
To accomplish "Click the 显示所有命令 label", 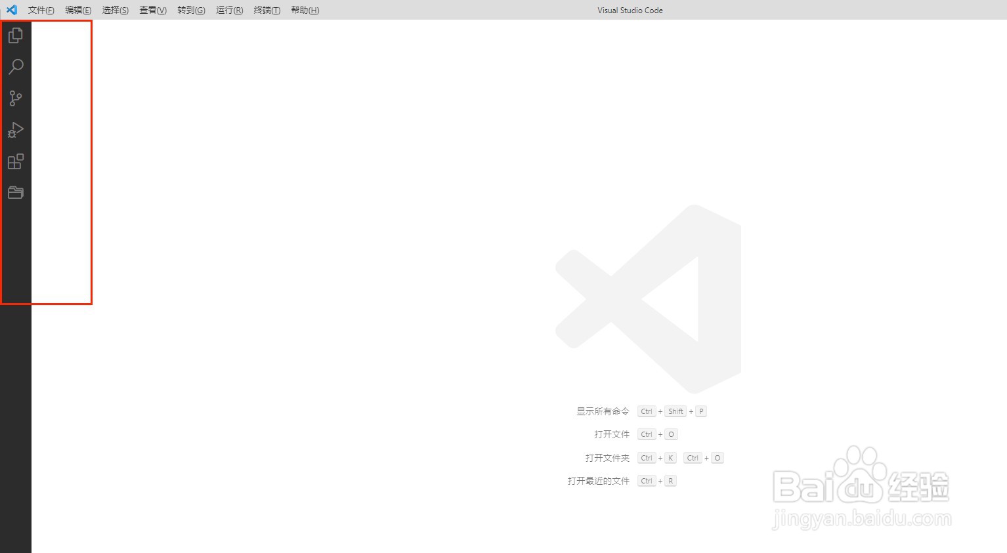I will (603, 411).
